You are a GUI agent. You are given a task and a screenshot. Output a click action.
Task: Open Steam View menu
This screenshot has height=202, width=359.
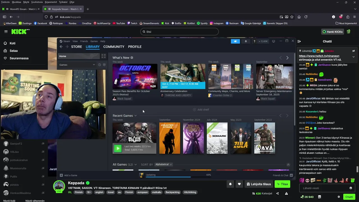click(75, 41)
